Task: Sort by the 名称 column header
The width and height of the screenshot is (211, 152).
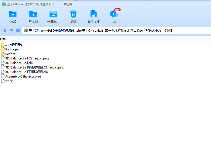Action: 3,39
